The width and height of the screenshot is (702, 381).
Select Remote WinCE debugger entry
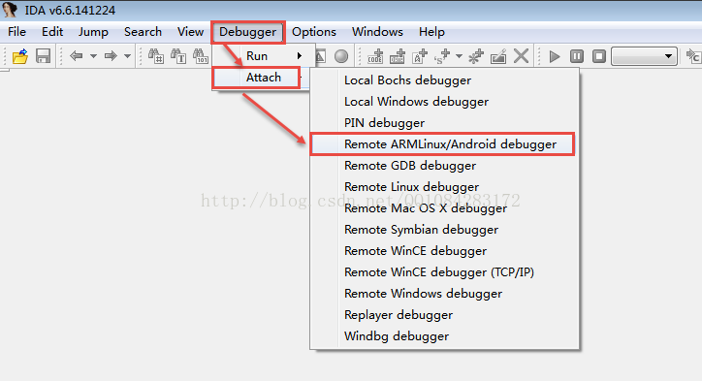click(x=444, y=251)
